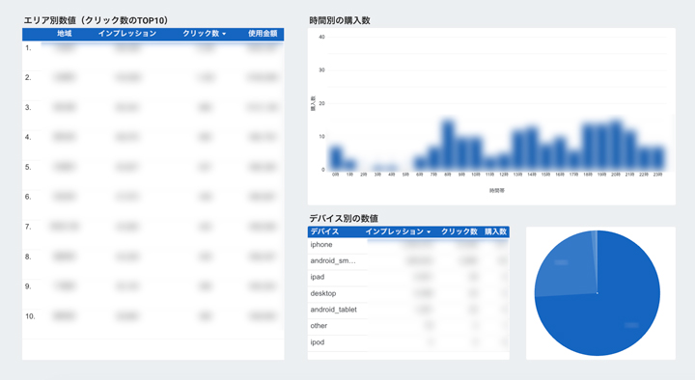Image resolution: width=695 pixels, height=380 pixels.
Task: Click the 購入数 column header
Action: 495,231
